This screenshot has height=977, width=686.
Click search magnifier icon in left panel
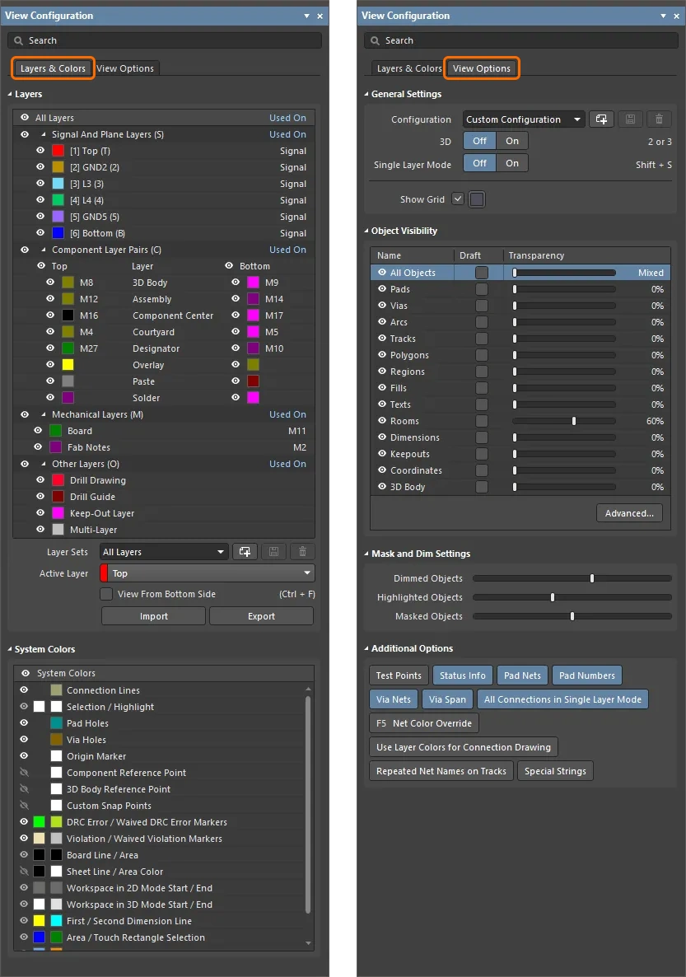[19, 40]
